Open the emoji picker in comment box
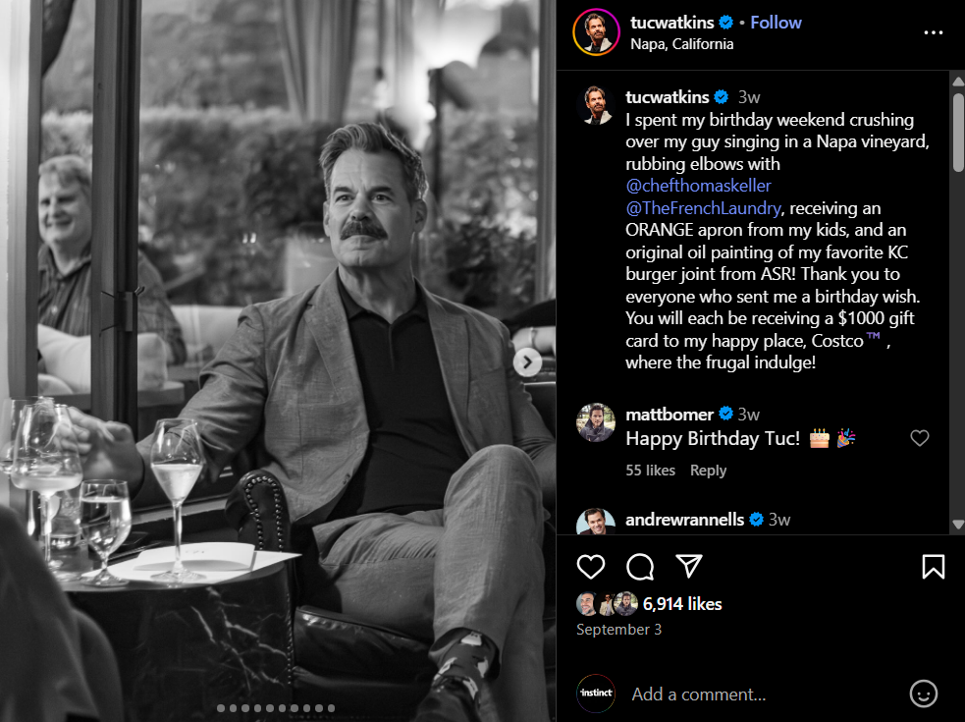 point(923,694)
